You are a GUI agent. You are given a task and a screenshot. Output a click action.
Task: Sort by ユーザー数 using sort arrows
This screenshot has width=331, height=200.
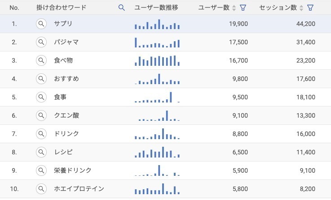(x=234, y=8)
